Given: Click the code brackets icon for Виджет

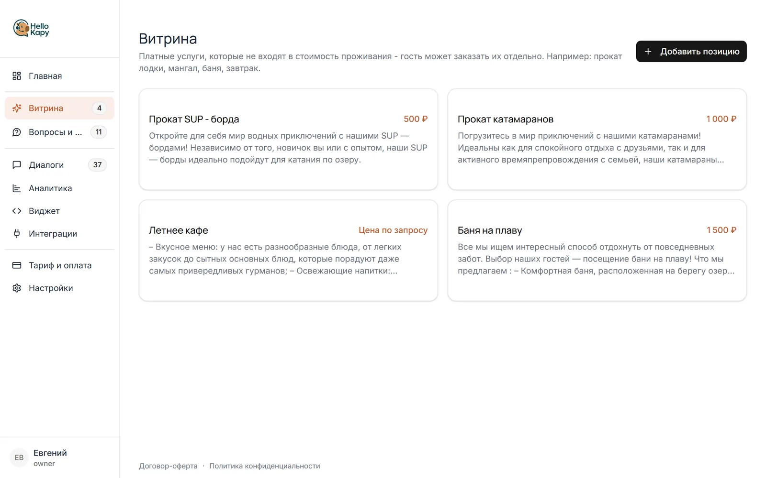Looking at the screenshot, I should [x=17, y=211].
